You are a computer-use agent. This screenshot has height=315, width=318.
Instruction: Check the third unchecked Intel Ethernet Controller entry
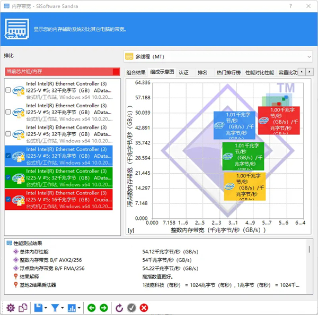tap(8, 134)
